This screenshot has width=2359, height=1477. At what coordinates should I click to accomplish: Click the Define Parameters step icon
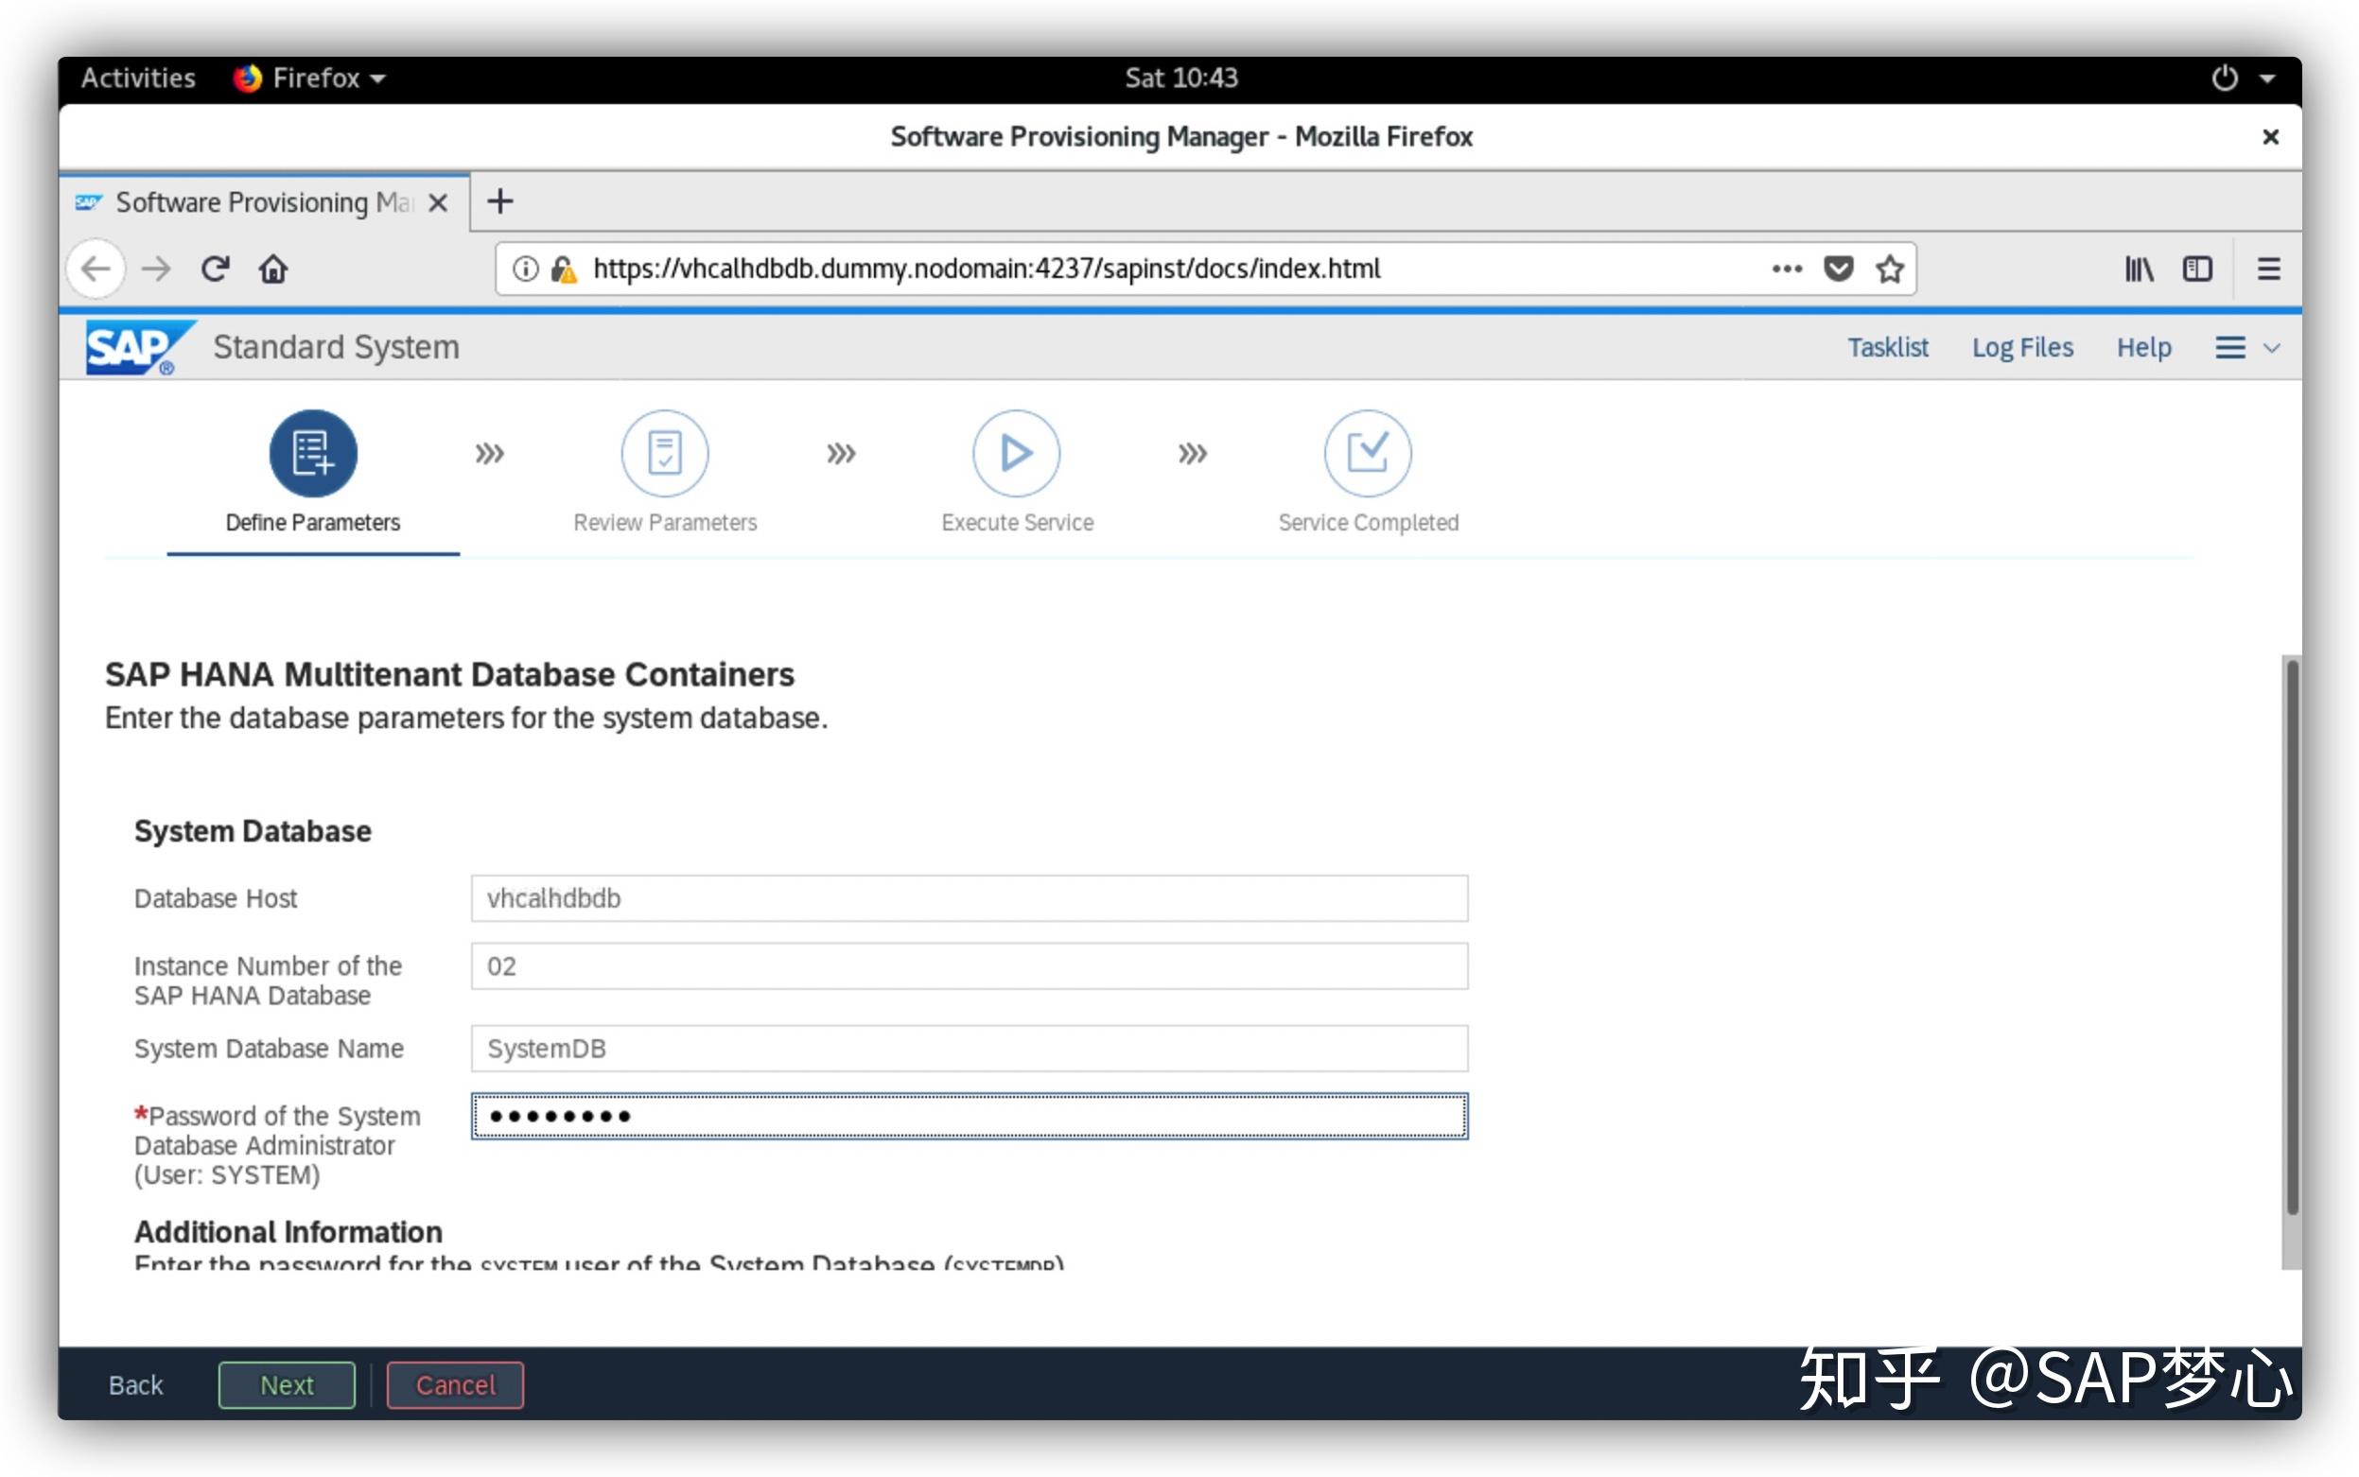311,451
